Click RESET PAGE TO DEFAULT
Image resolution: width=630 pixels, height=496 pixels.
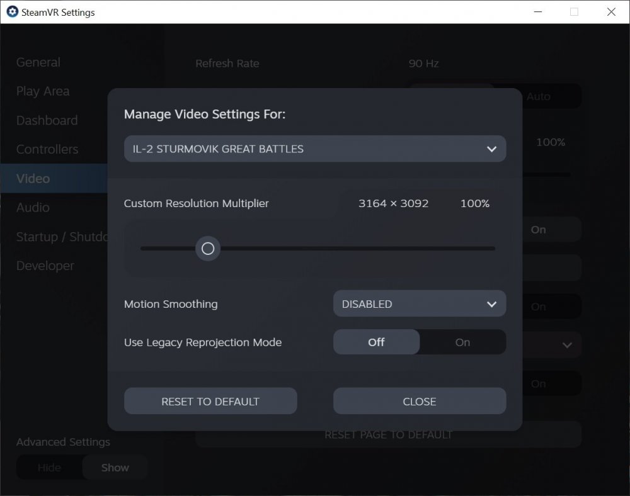click(x=388, y=434)
